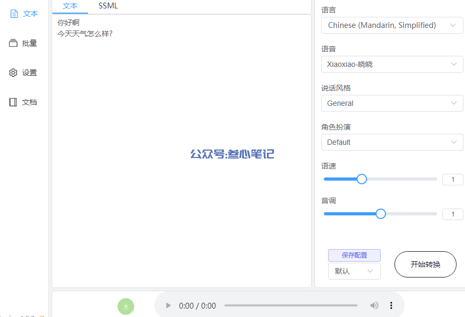
Task: Click the 语速 value input box
Action: [x=452, y=180]
